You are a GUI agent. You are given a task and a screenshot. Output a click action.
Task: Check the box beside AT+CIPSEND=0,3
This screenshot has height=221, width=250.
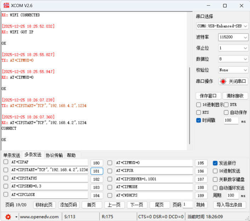6,186
